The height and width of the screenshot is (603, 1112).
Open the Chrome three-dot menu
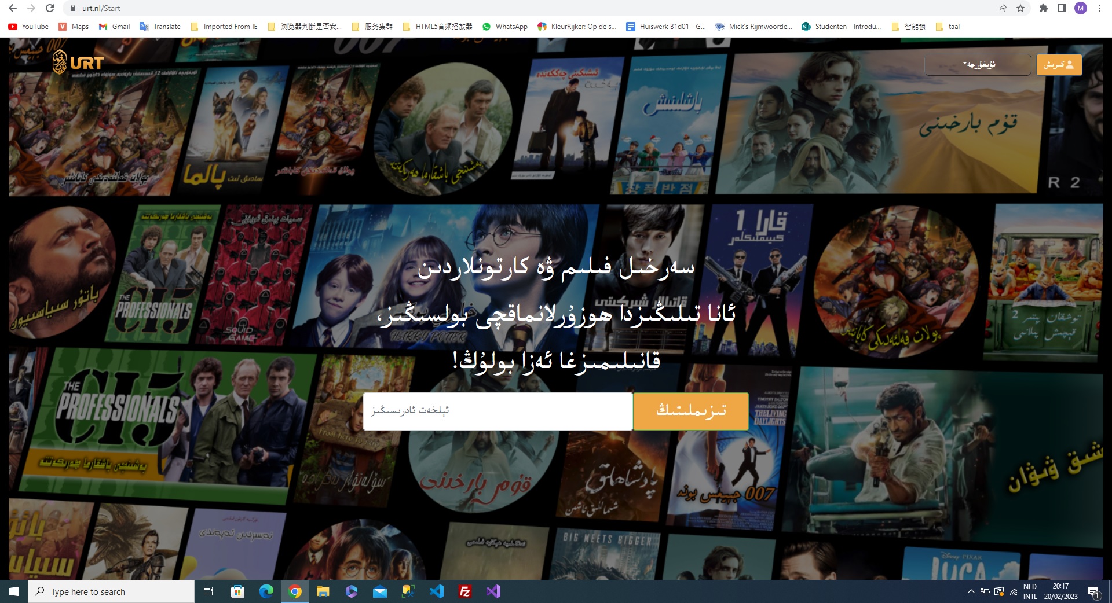pos(1099,8)
